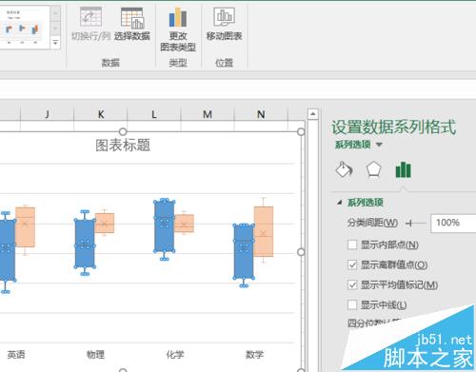Uncheck Show outlier points (显示离群值点)
The image size is (476, 372).
pos(352,264)
